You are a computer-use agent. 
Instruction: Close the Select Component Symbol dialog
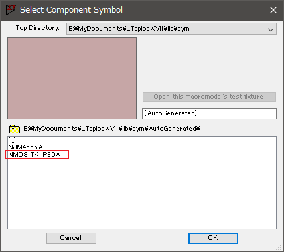(273, 10)
